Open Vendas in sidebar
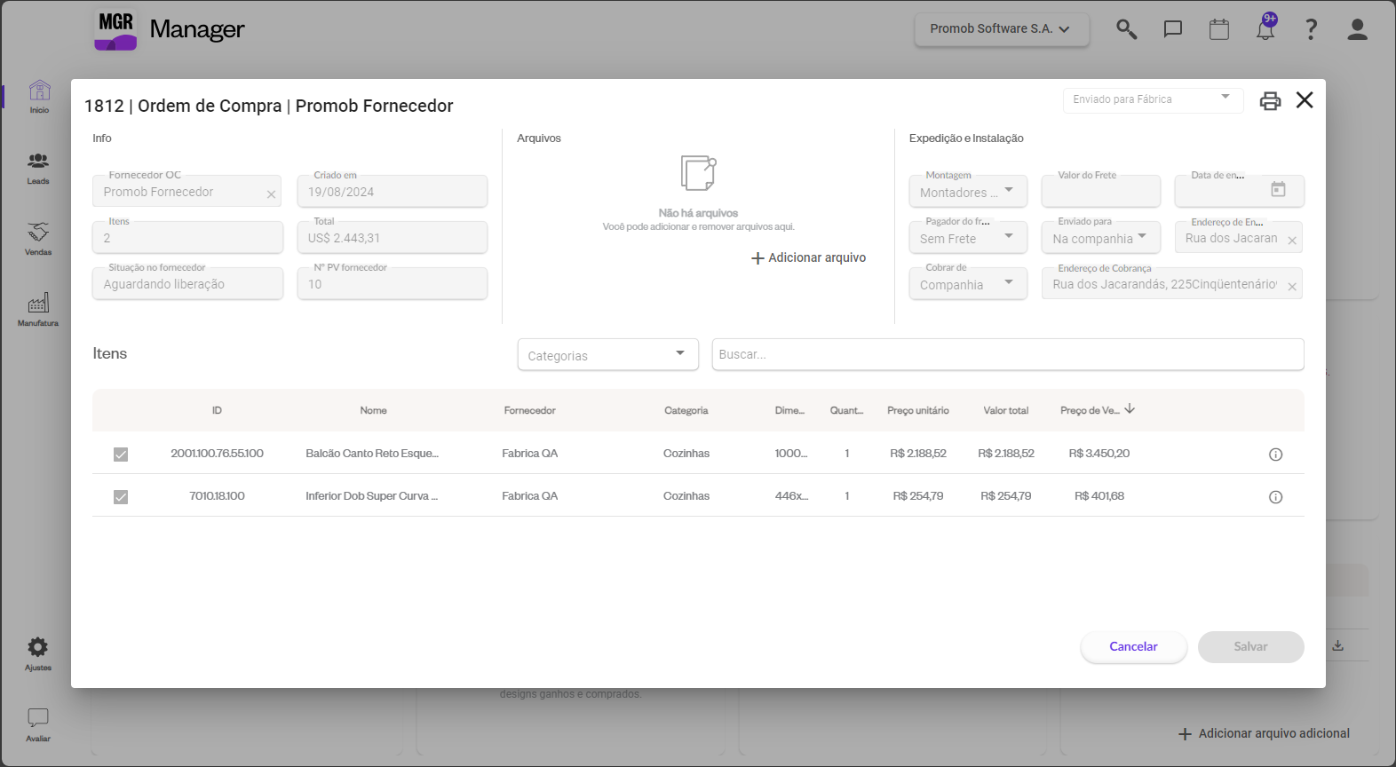1396x767 pixels. tap(38, 239)
